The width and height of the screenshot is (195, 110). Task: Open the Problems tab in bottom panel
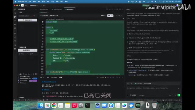[x=42, y=78]
